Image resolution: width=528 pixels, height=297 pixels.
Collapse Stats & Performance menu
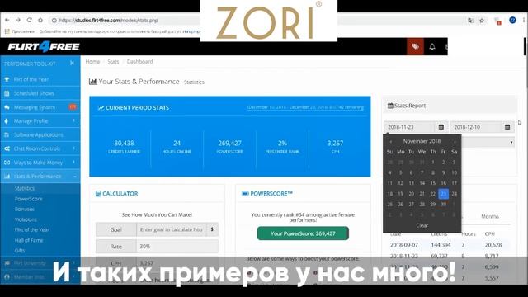coord(40,176)
